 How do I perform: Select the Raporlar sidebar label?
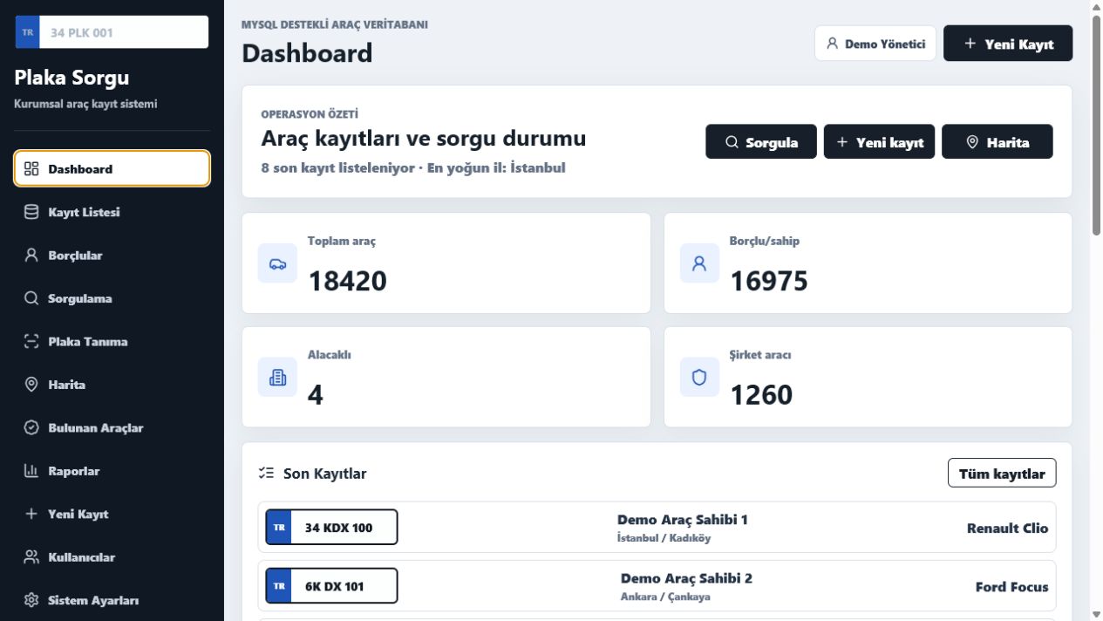coord(74,471)
